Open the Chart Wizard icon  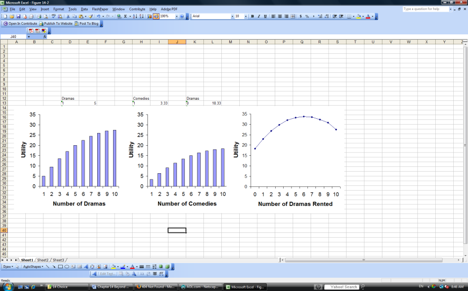tap(149, 16)
